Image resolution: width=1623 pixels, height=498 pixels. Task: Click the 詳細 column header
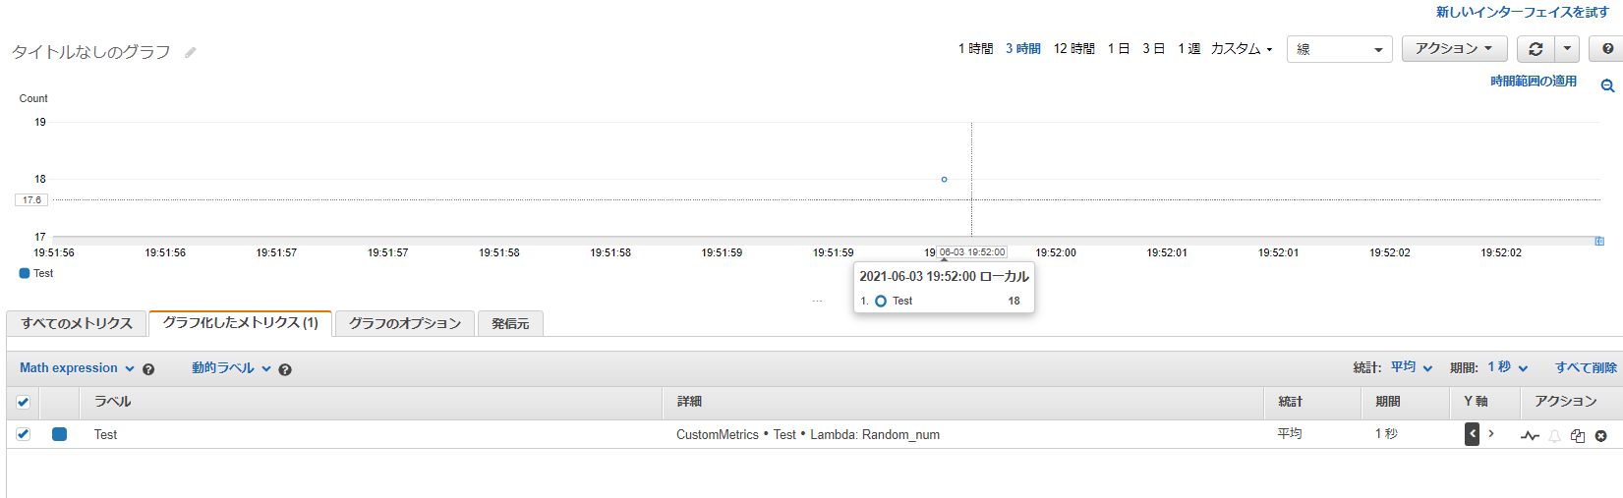[689, 401]
